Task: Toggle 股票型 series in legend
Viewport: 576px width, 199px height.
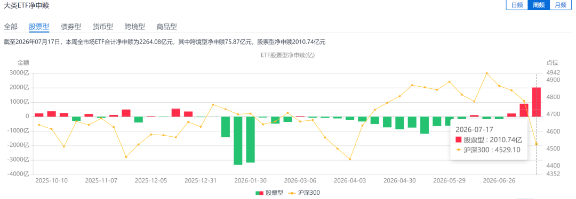Action: pyautogui.click(x=269, y=193)
